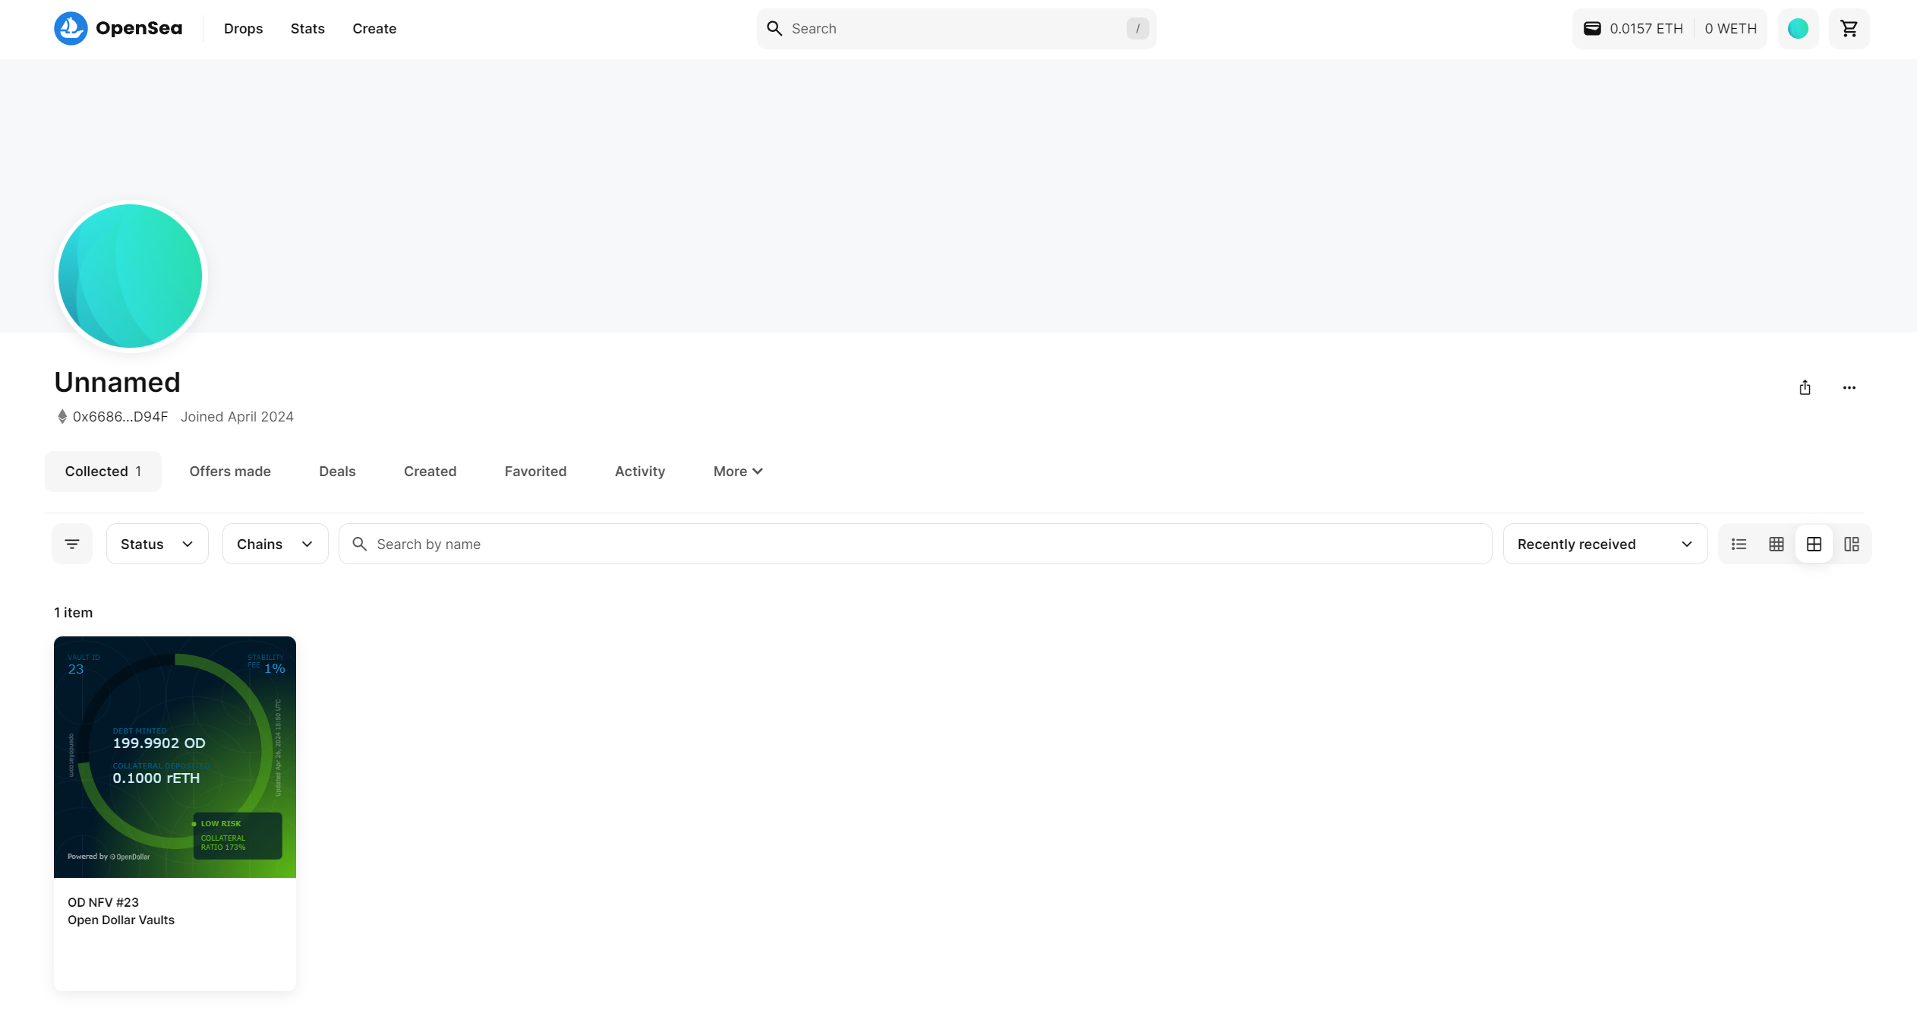
Task: Click Create in the top navigation
Action: 374,29
